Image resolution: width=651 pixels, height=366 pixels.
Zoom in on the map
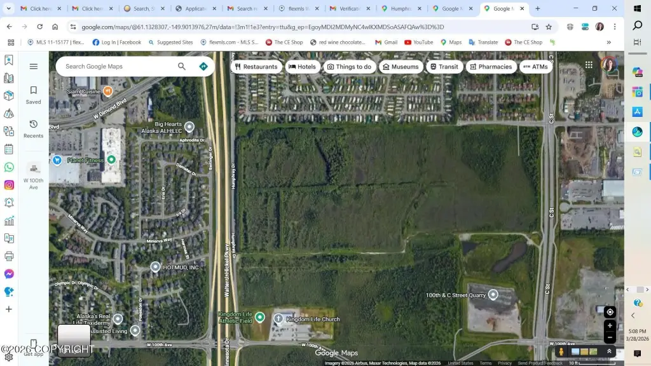(x=610, y=326)
